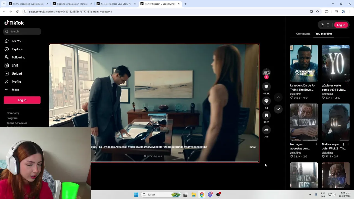Open options dots for Mató a su perro
Screen dimensions: 354x199
348,144
